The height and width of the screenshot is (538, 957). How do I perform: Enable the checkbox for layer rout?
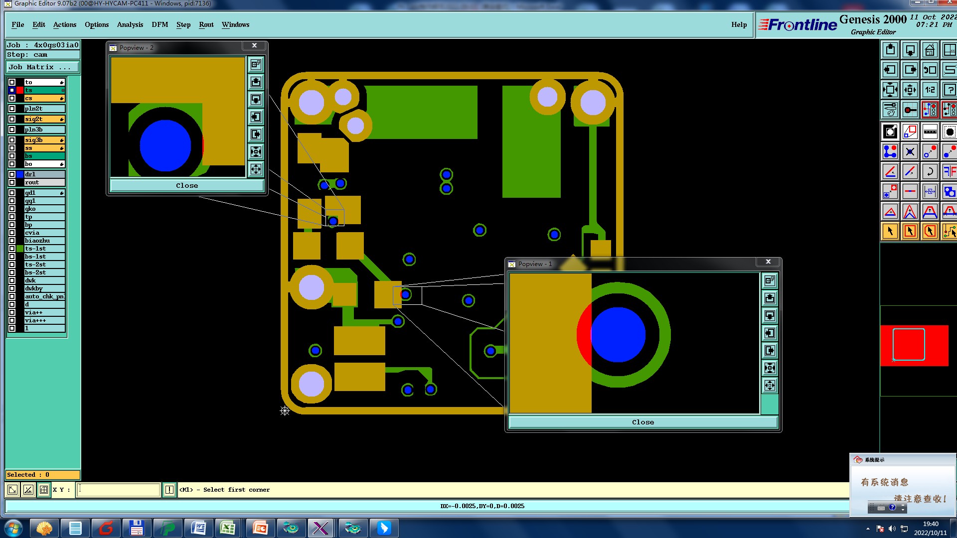(12, 182)
